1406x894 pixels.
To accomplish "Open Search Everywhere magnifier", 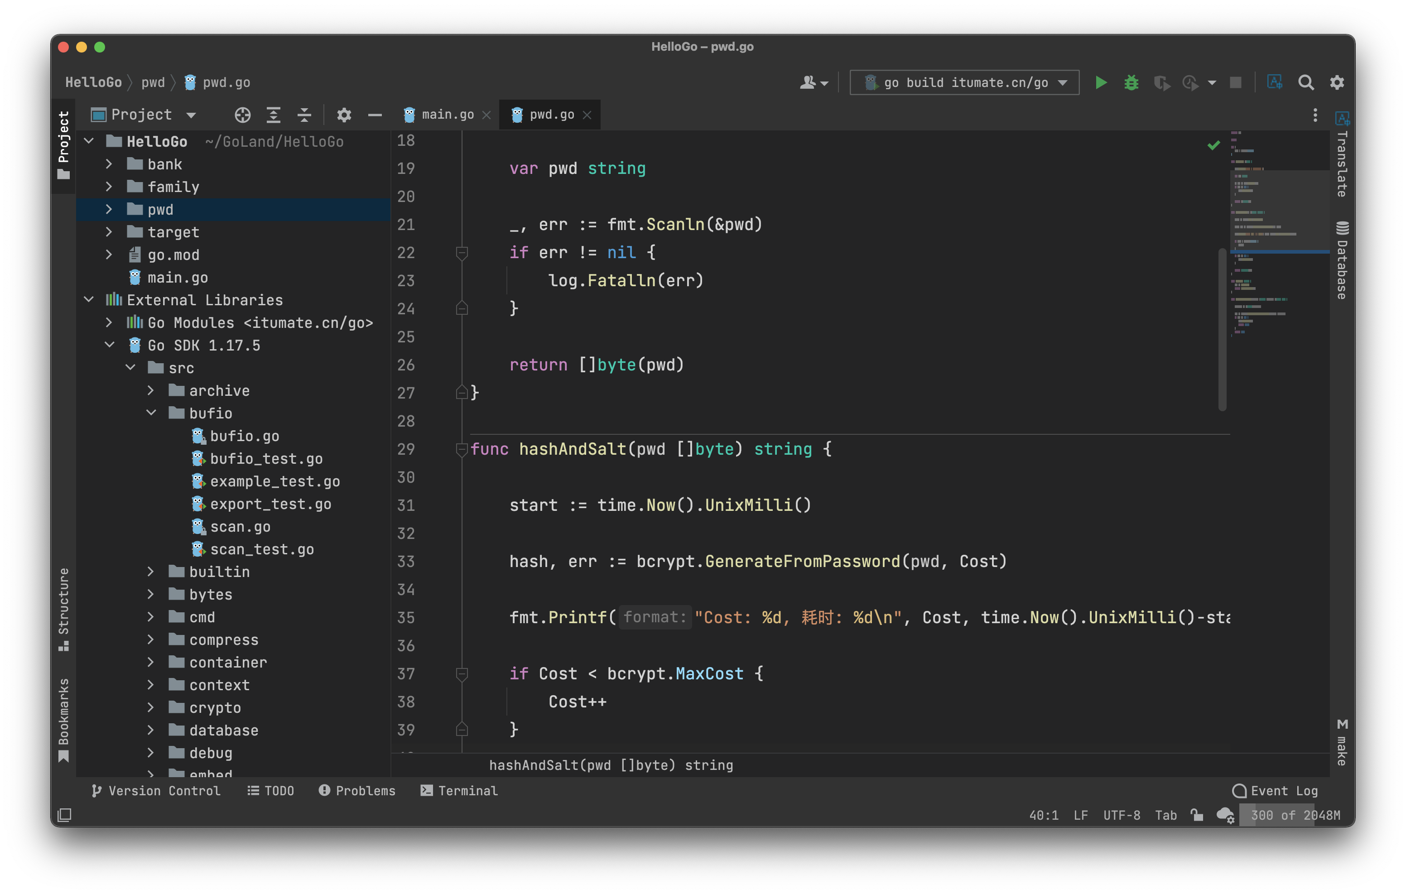I will point(1305,82).
